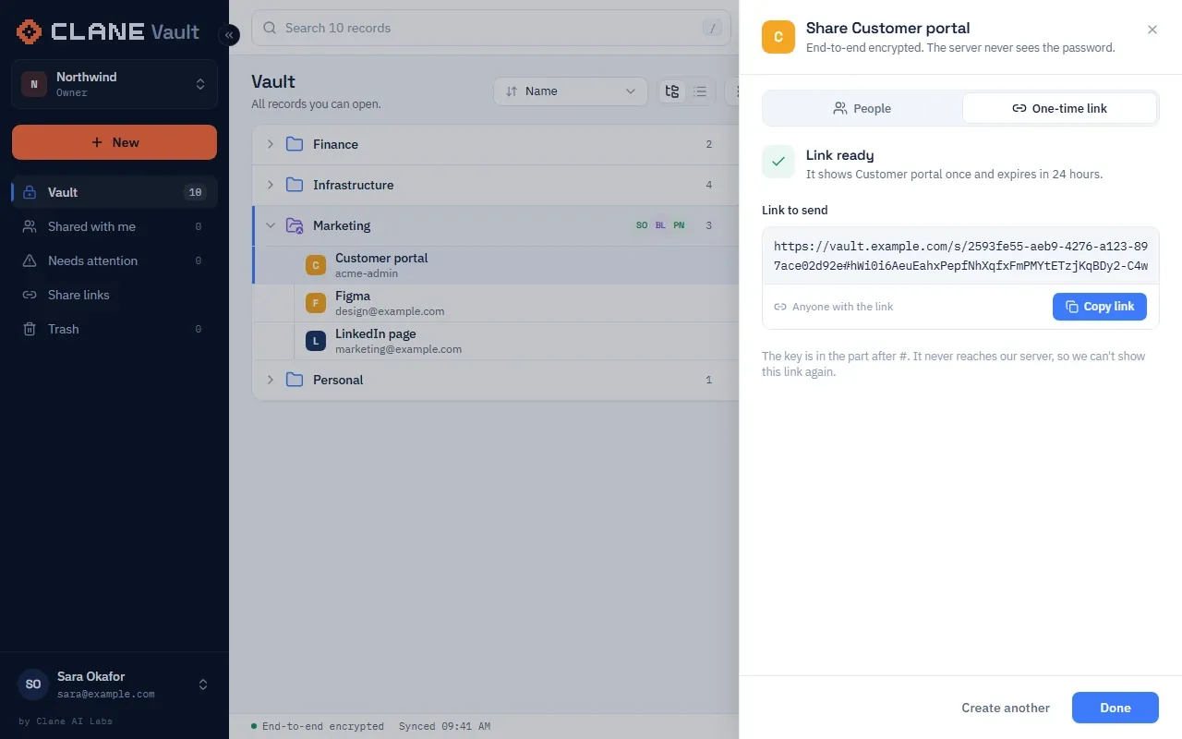Expand the Finance folder

pyautogui.click(x=271, y=144)
